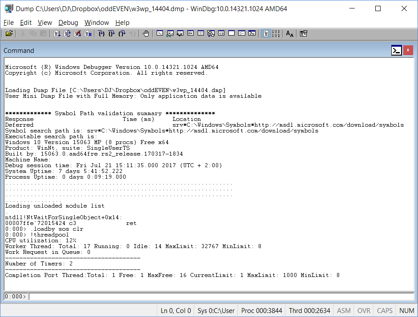Click the 'Thrd 000:2634' status entry
Image resolution: width=418 pixels, height=317 pixels.
[x=309, y=311]
